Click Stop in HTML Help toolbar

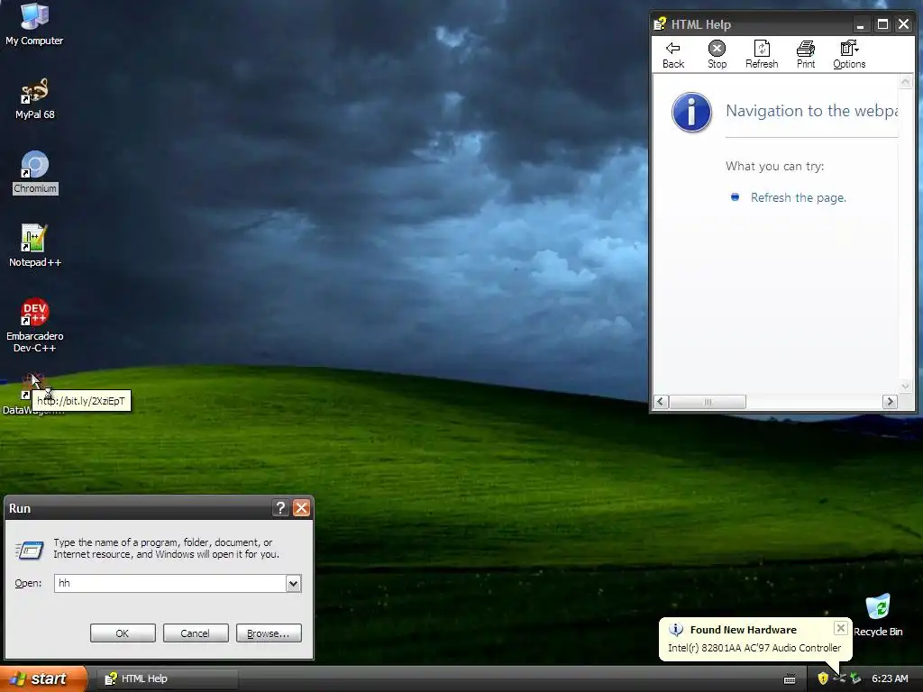[x=717, y=55]
